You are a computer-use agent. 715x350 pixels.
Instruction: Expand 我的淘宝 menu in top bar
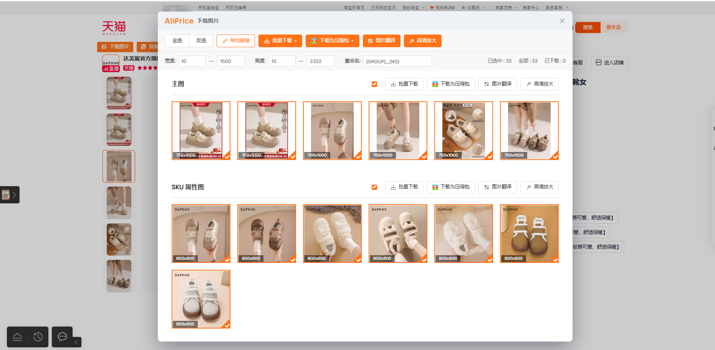pos(414,8)
